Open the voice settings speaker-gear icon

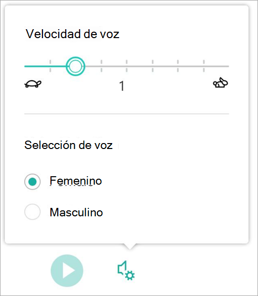tap(126, 271)
